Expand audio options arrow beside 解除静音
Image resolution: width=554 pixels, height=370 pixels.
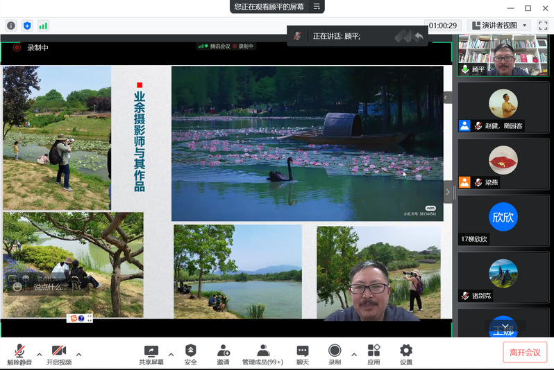pos(39,355)
